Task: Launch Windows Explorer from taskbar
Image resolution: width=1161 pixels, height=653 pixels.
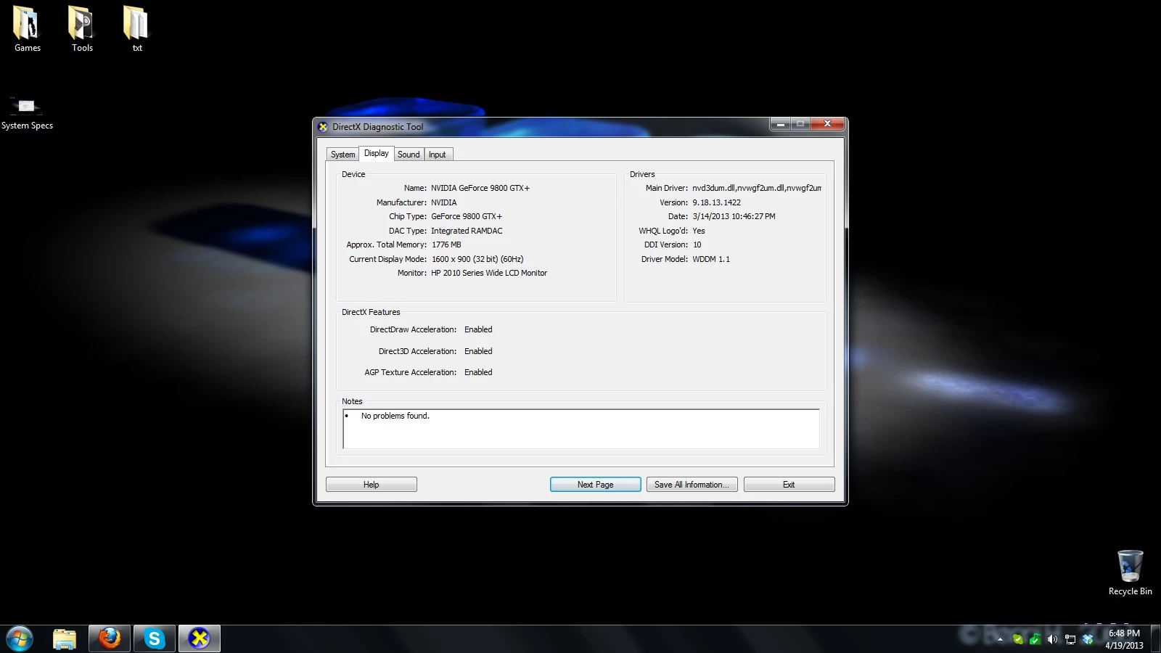Action: (65, 638)
